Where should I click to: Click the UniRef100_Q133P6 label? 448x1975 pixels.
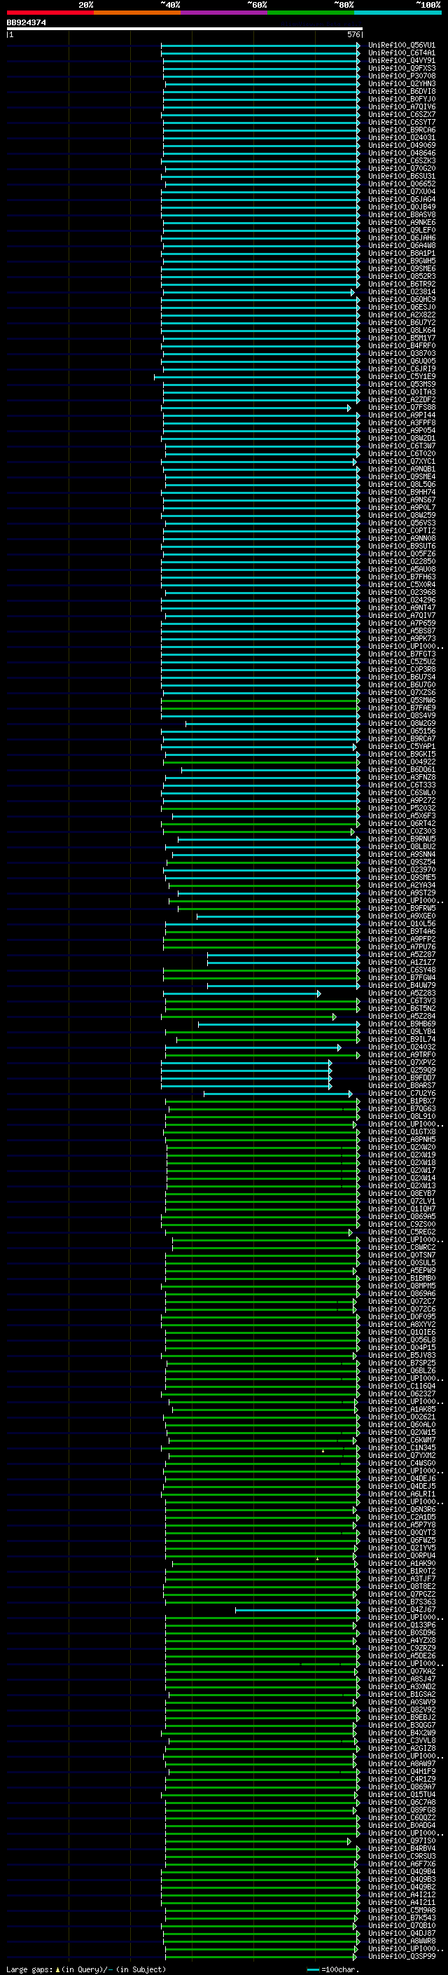coord(402,1625)
